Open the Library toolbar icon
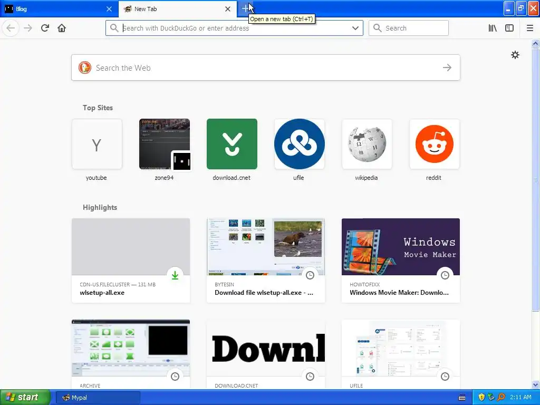This screenshot has width=540, height=405. [493, 28]
